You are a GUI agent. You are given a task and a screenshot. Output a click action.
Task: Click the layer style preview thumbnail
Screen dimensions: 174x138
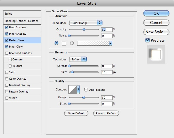click(156, 54)
